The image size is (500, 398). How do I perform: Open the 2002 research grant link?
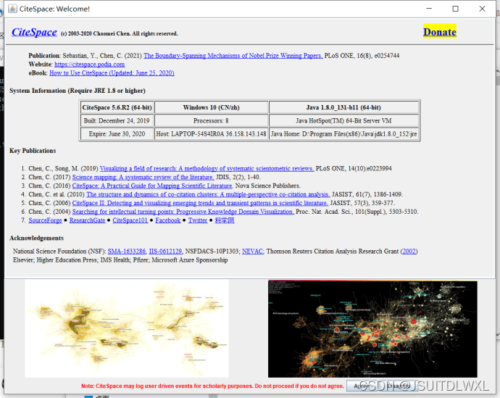pos(409,252)
